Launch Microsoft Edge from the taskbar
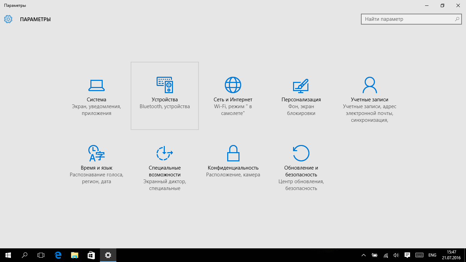466x262 pixels. tap(58, 255)
